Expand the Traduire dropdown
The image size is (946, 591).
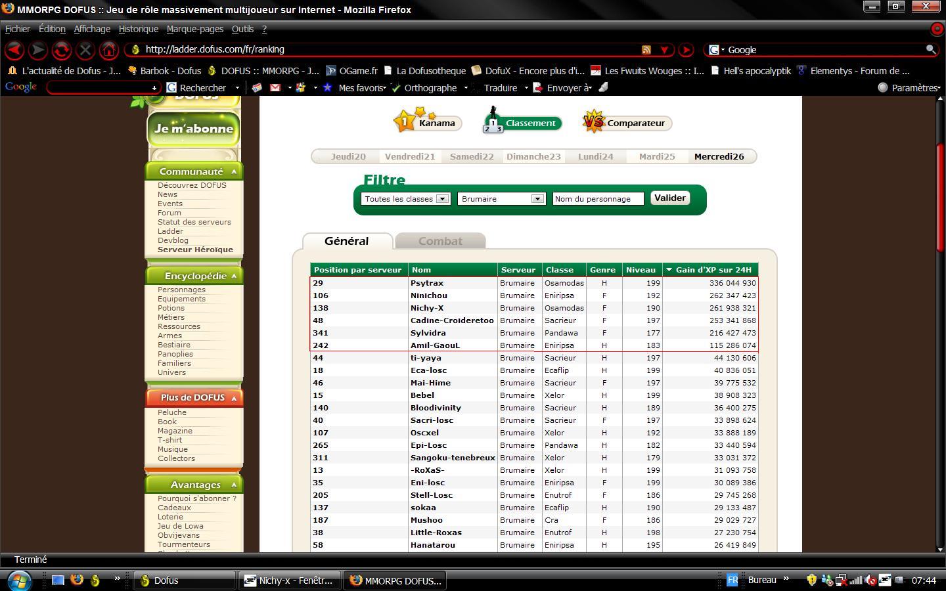[526, 88]
